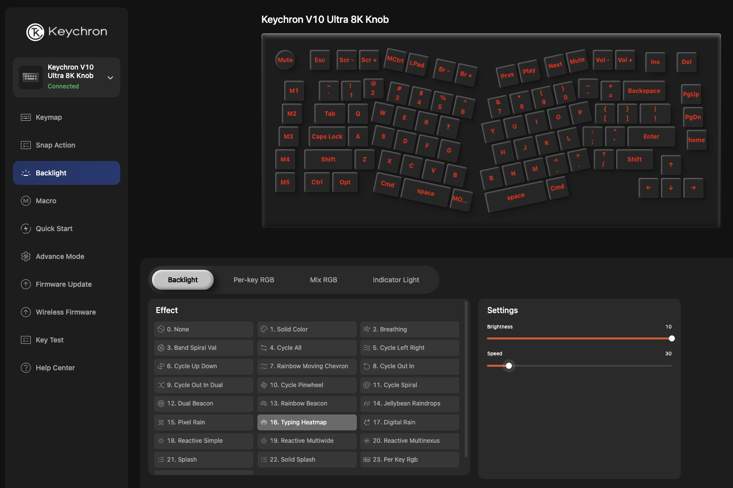Image resolution: width=733 pixels, height=488 pixels.
Task: Click the keyboard device thumbnail icon
Action: 31,77
